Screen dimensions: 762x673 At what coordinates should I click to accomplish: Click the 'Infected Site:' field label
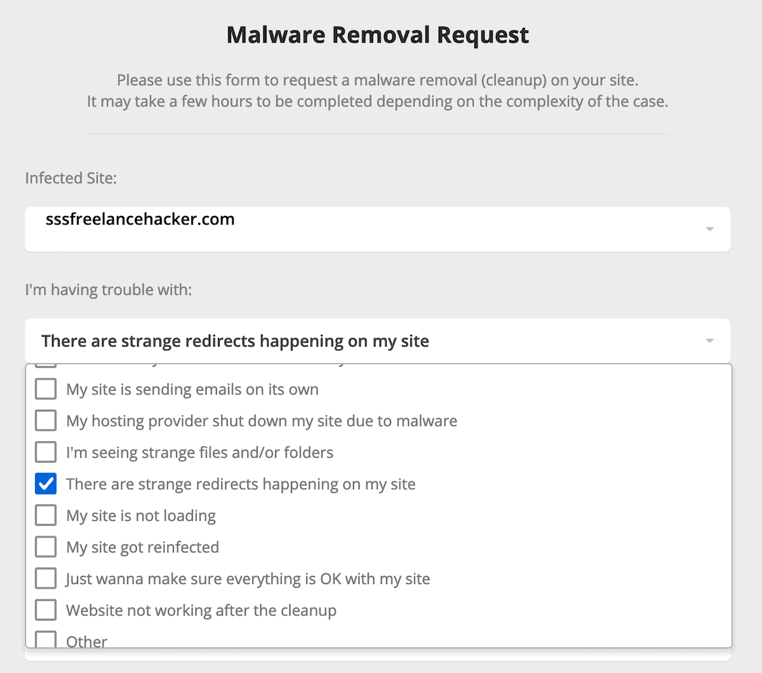[71, 178]
